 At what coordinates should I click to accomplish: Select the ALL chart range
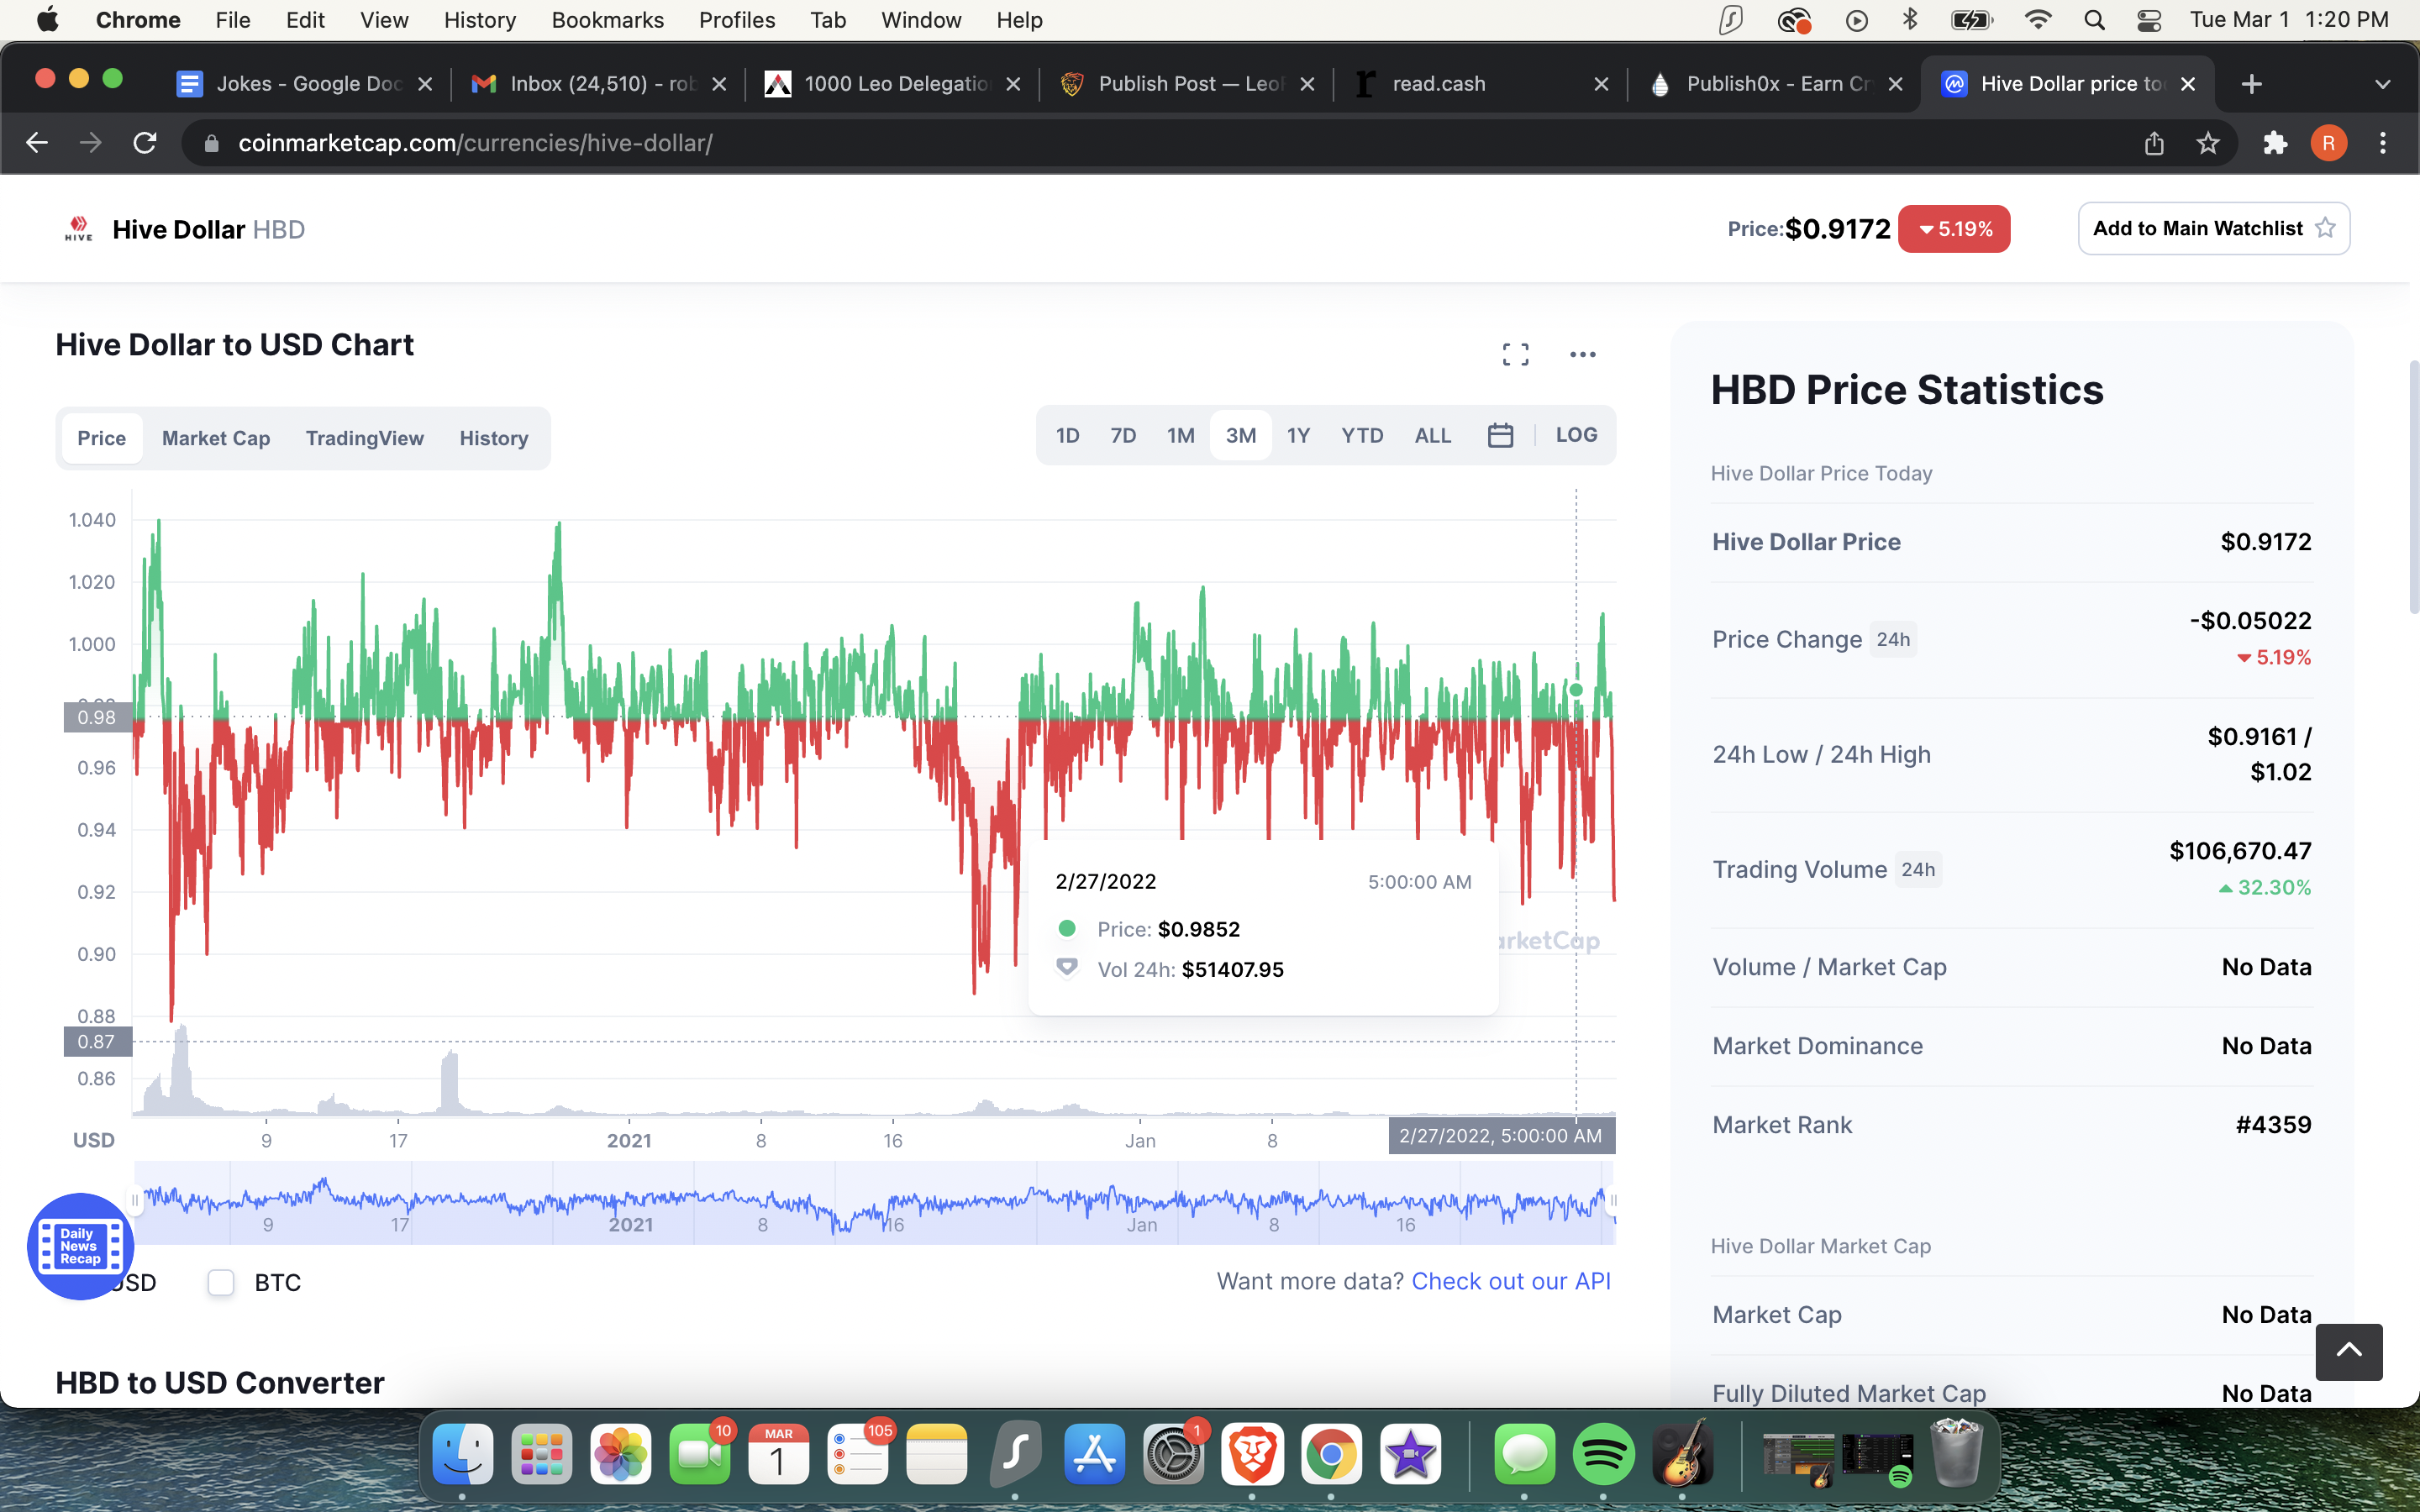point(1432,435)
